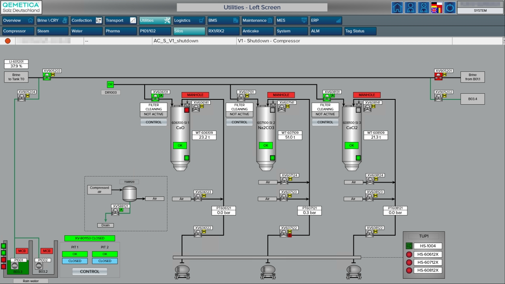The height and width of the screenshot is (284, 505).
Task: Toggle the HS-60712X red indicator
Action: (409, 262)
